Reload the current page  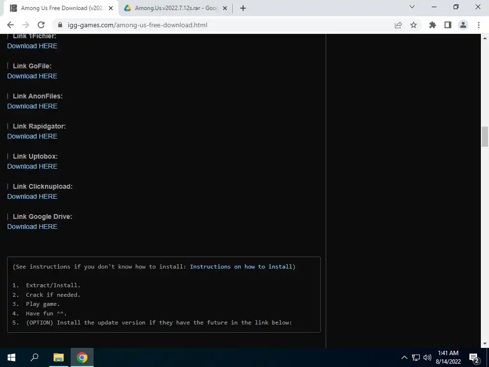tap(41, 25)
